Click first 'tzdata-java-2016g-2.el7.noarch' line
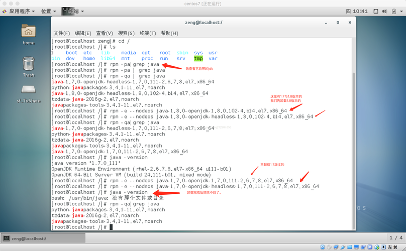The height and width of the screenshot is (251, 406). (x=95, y=99)
